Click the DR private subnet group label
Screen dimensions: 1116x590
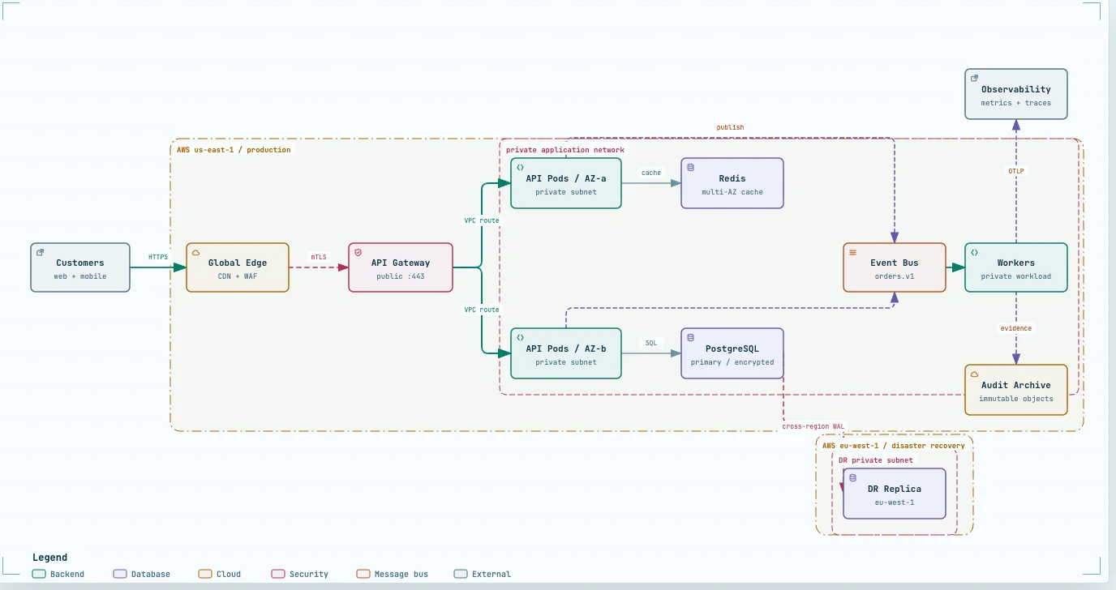[876, 460]
